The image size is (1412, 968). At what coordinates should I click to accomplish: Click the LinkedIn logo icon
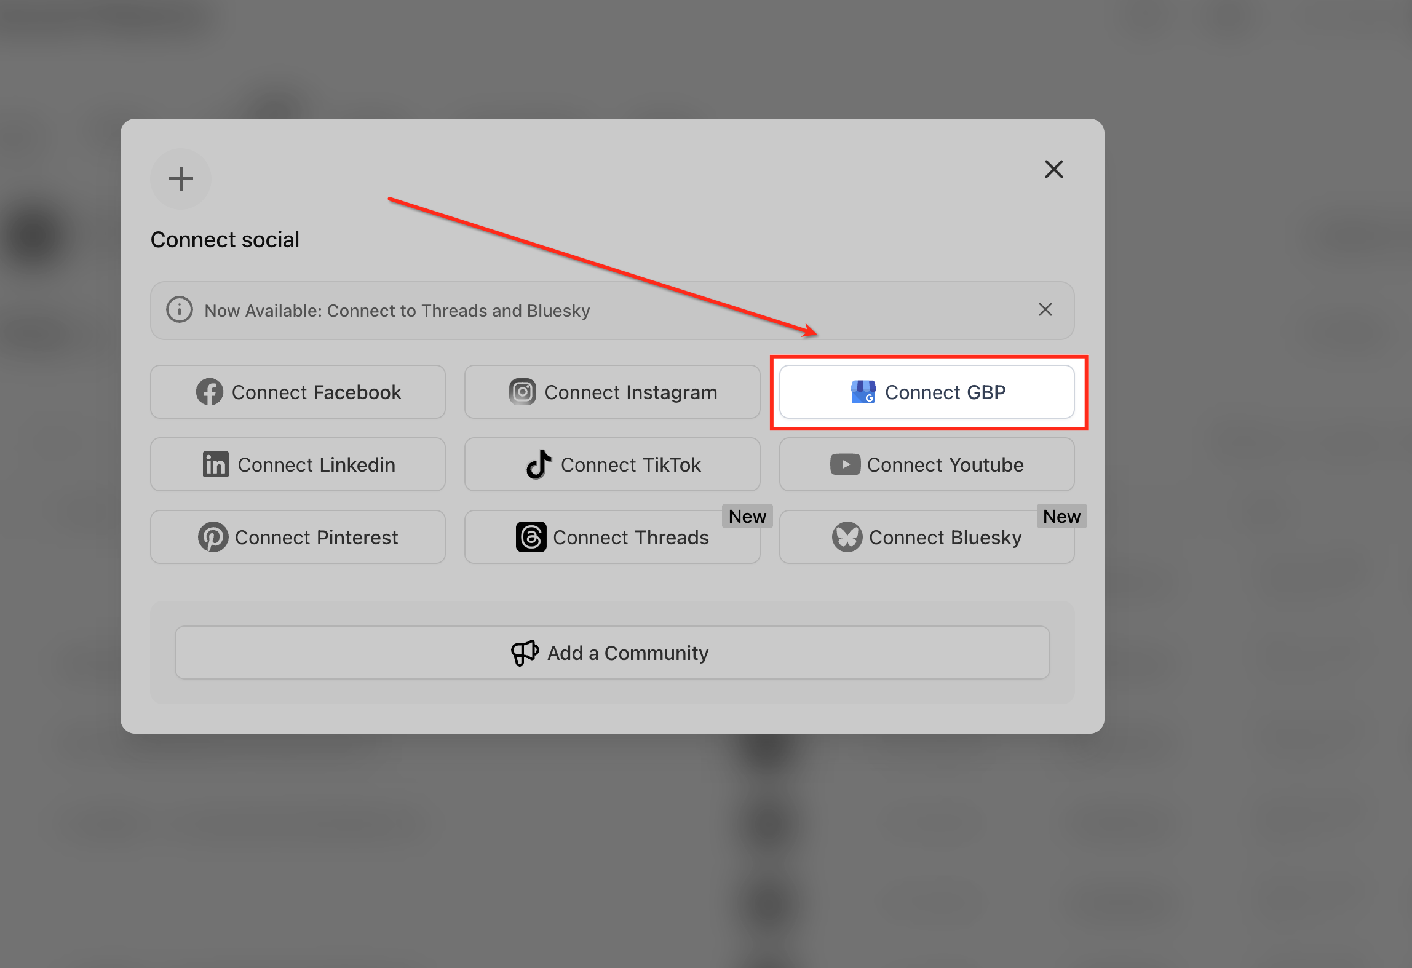pos(215,464)
